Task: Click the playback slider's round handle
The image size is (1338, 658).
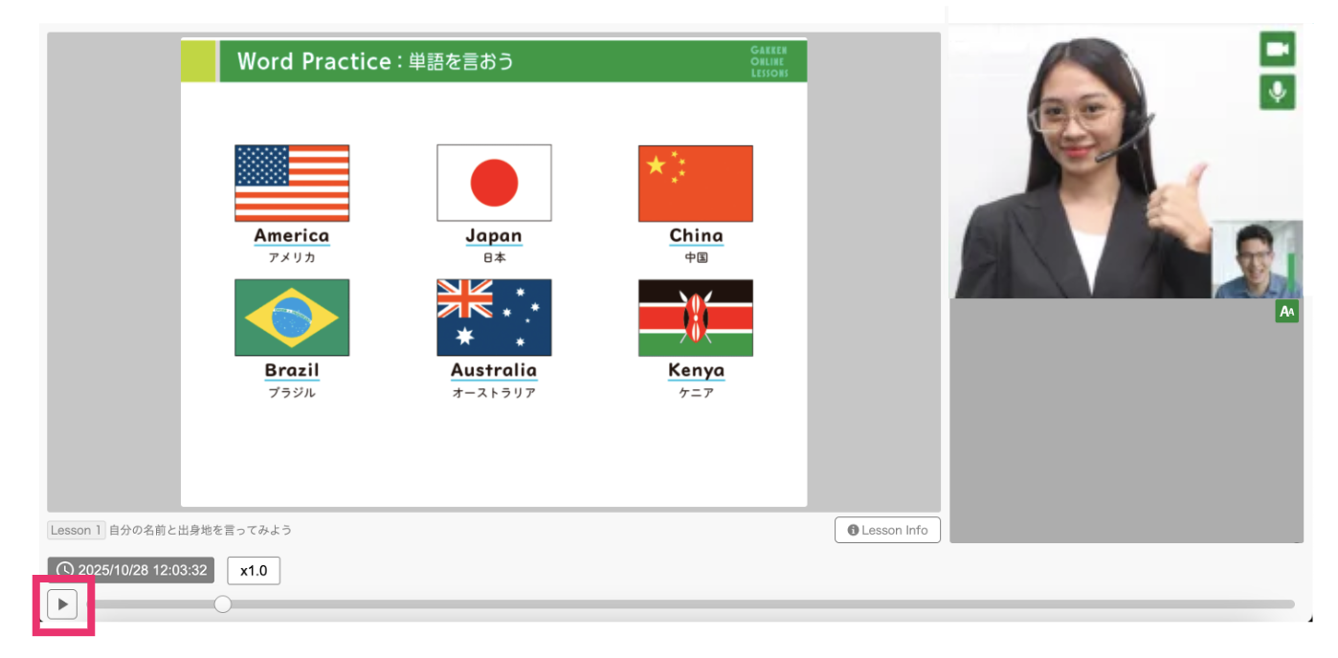Action: [223, 604]
